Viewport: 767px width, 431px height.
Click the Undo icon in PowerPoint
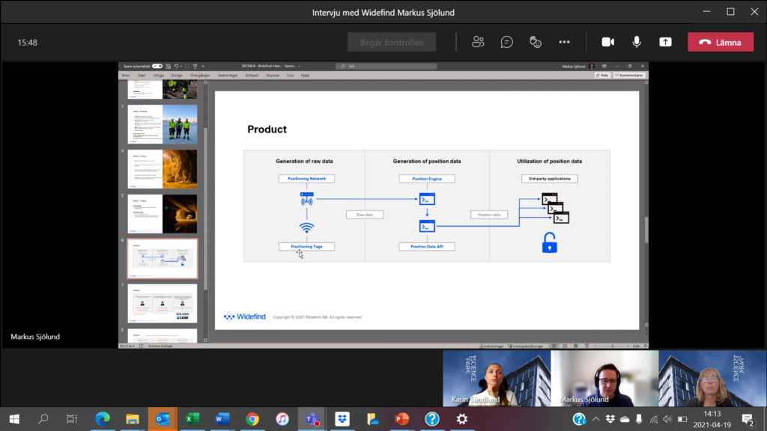pyautogui.click(x=176, y=66)
